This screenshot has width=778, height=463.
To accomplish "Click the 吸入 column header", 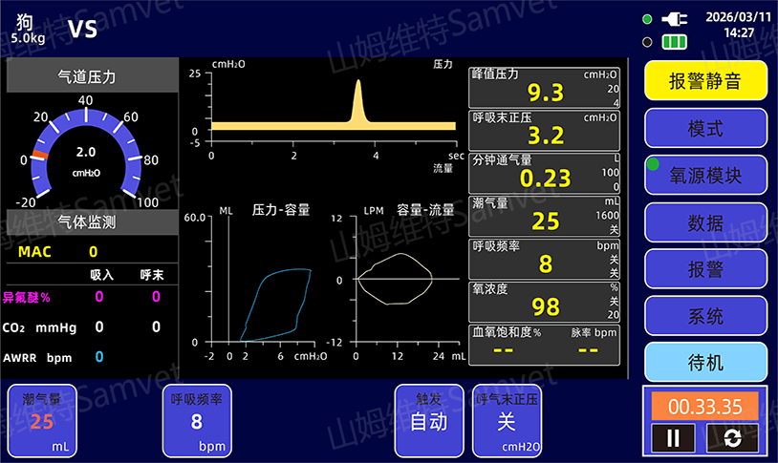I will [102, 275].
